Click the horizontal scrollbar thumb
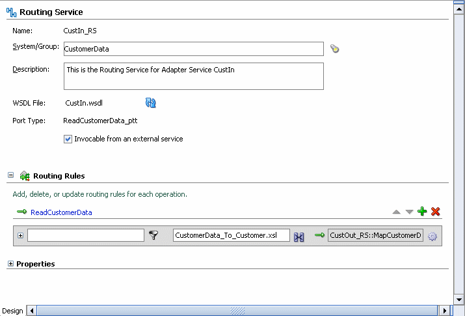Image resolution: width=465 pixels, height=316 pixels. (x=237, y=311)
